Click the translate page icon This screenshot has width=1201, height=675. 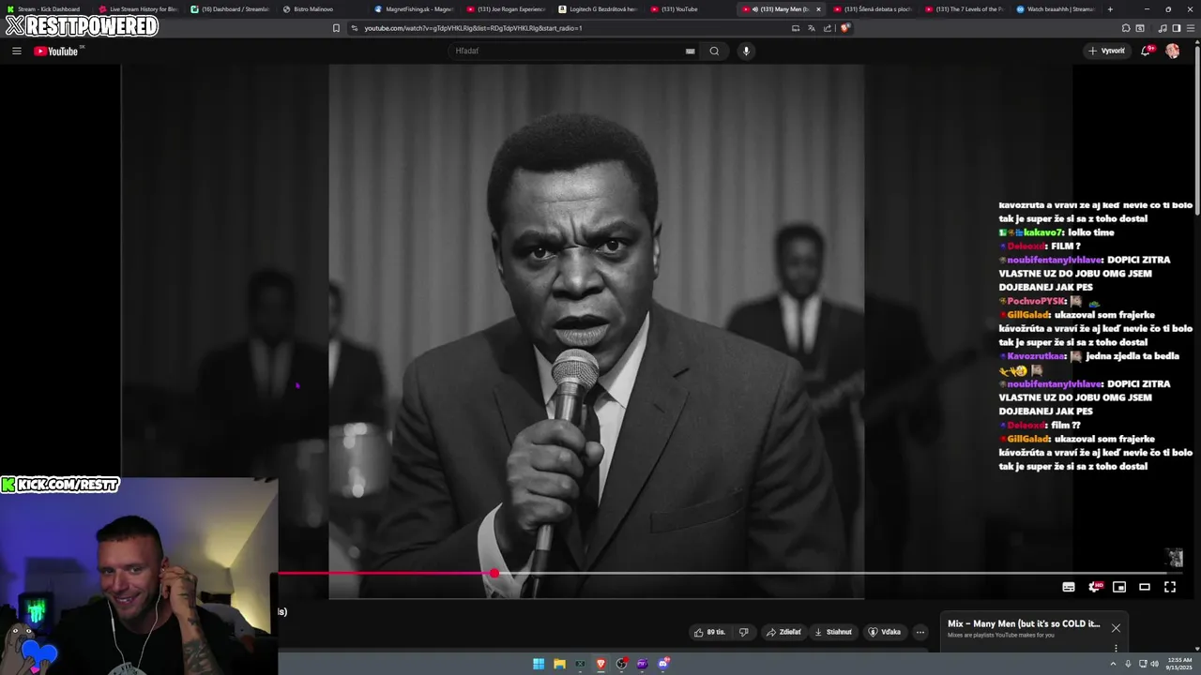(812, 28)
